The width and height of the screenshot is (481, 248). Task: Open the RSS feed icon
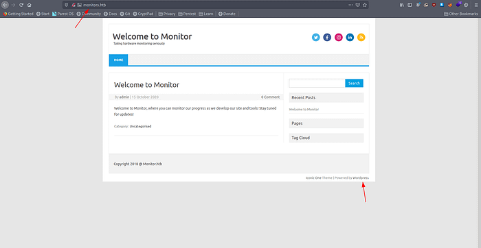(x=361, y=37)
